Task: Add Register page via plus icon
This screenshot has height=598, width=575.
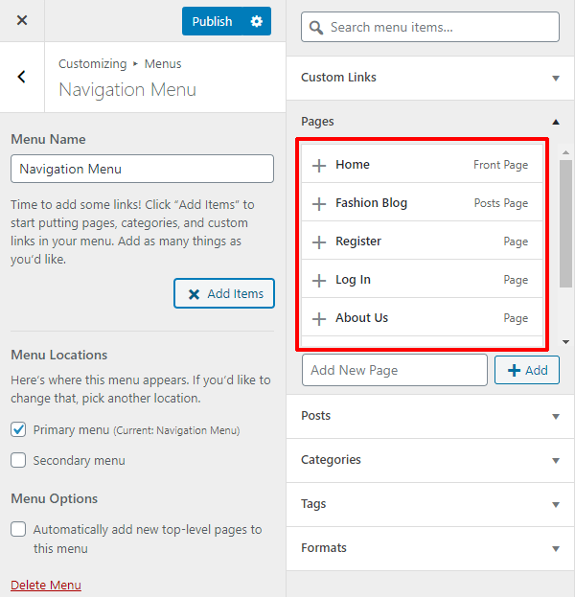Action: (319, 241)
